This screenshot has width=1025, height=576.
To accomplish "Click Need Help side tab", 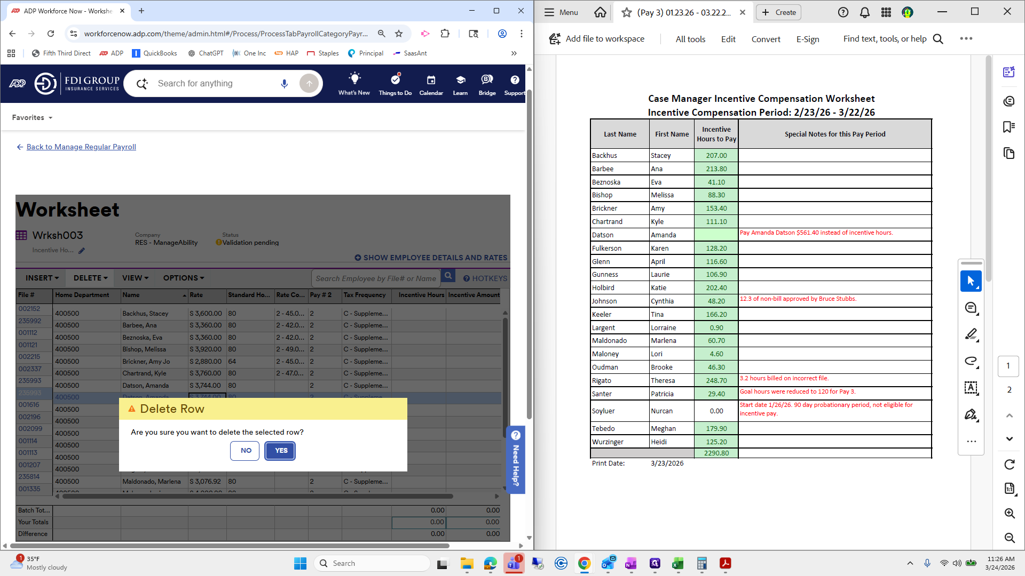I will coord(516,460).
